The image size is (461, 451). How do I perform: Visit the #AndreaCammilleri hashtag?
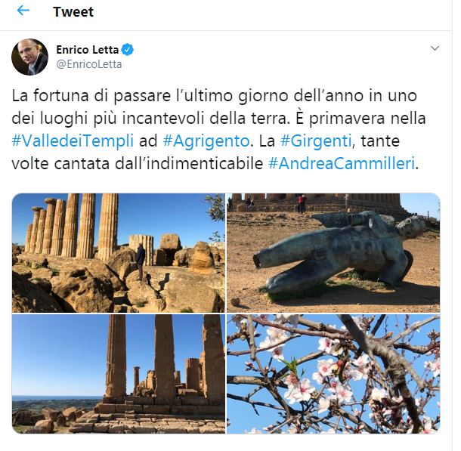[342, 163]
